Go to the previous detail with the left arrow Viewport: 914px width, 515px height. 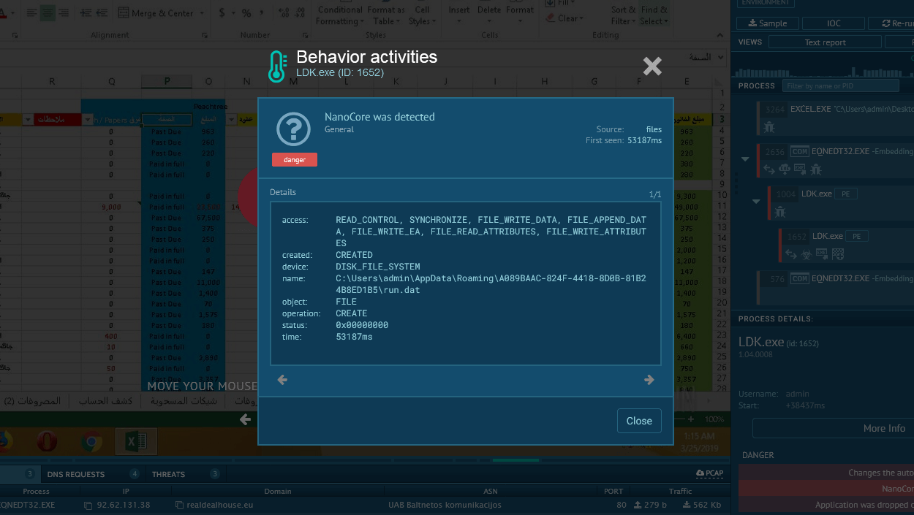tap(283, 380)
